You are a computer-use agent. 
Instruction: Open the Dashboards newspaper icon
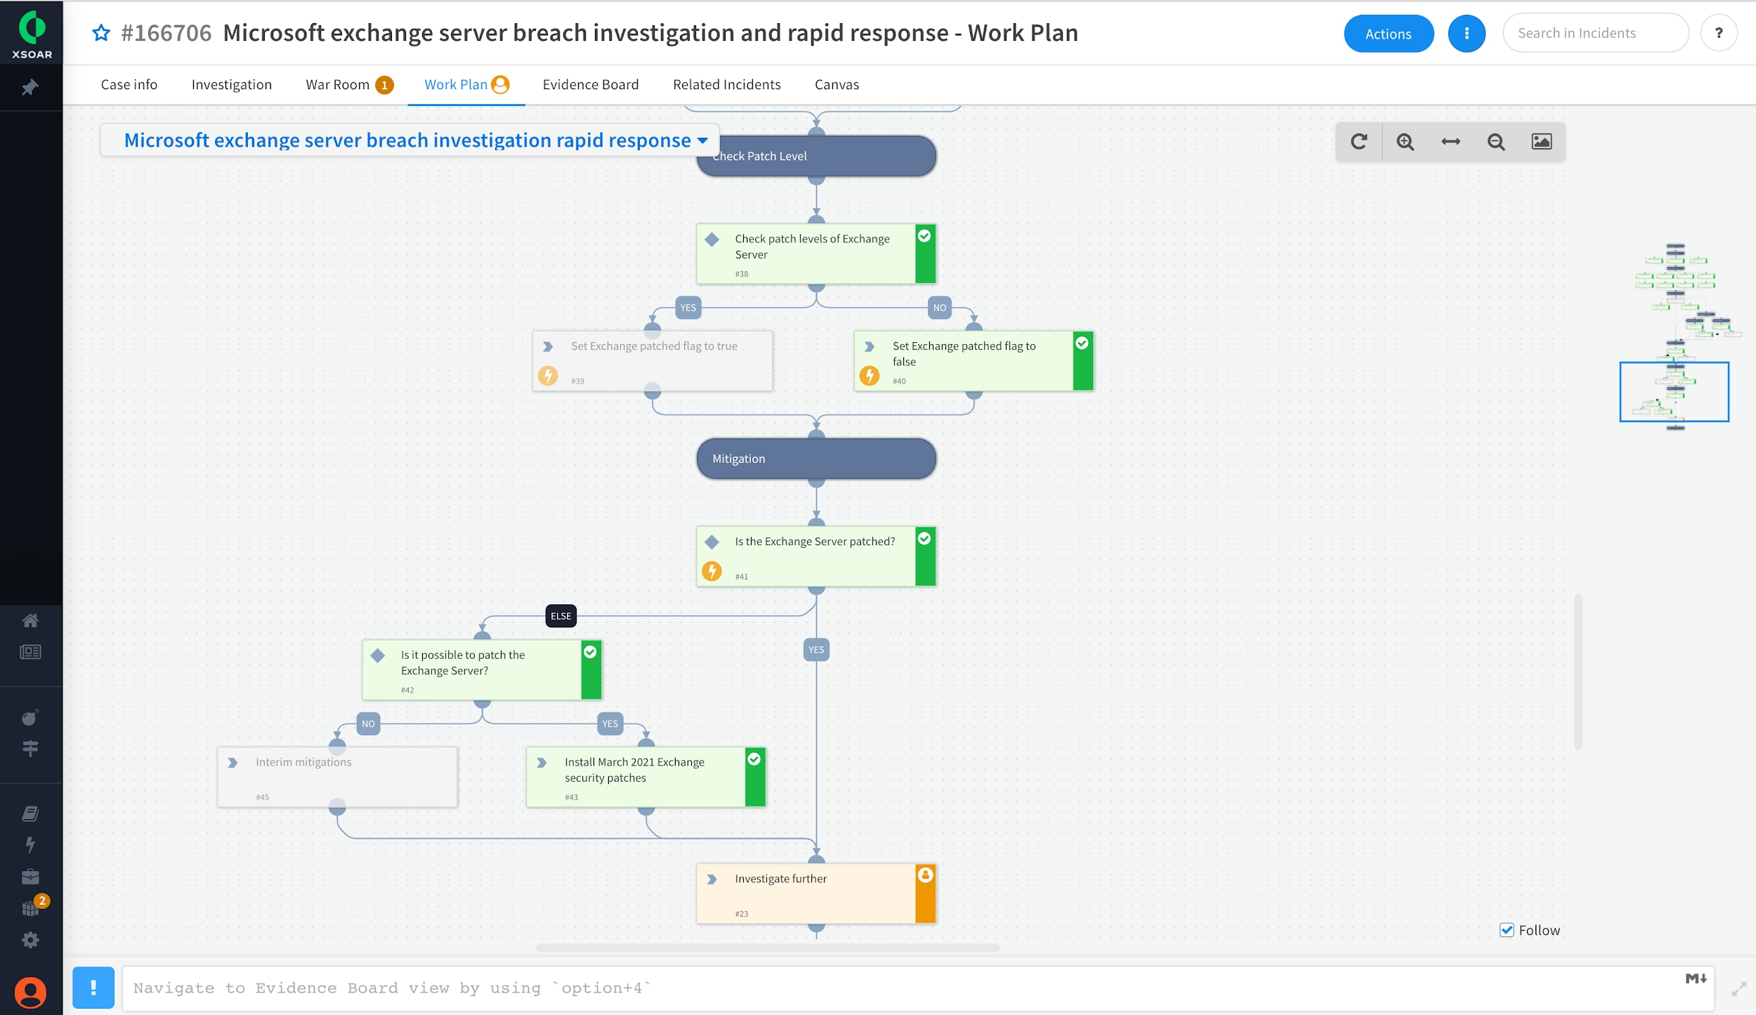[30, 652]
